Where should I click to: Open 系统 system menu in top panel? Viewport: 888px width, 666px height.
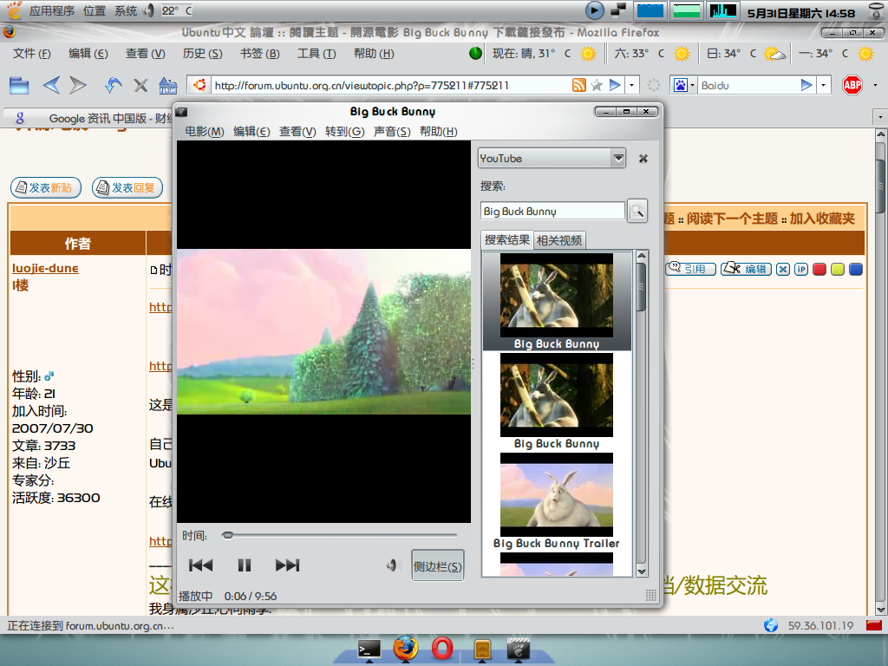pos(126,10)
